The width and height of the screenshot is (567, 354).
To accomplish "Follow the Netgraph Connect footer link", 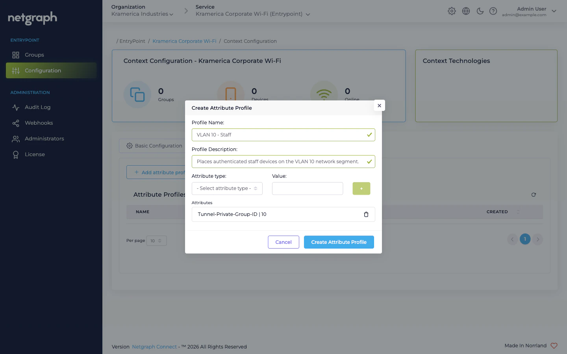I will [x=154, y=347].
